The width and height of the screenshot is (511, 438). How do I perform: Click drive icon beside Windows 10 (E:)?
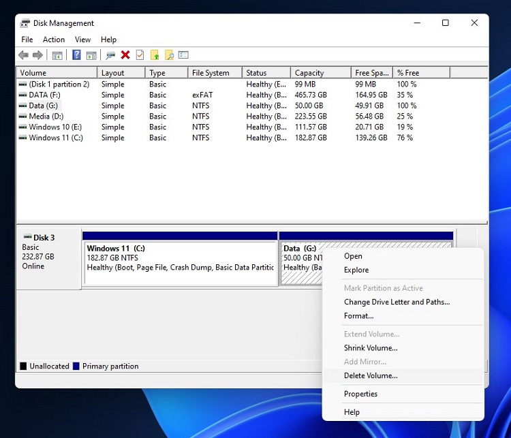[x=22, y=127]
